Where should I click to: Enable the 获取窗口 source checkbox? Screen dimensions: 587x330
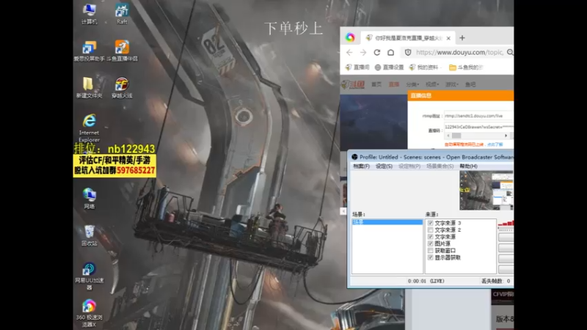pos(431,251)
